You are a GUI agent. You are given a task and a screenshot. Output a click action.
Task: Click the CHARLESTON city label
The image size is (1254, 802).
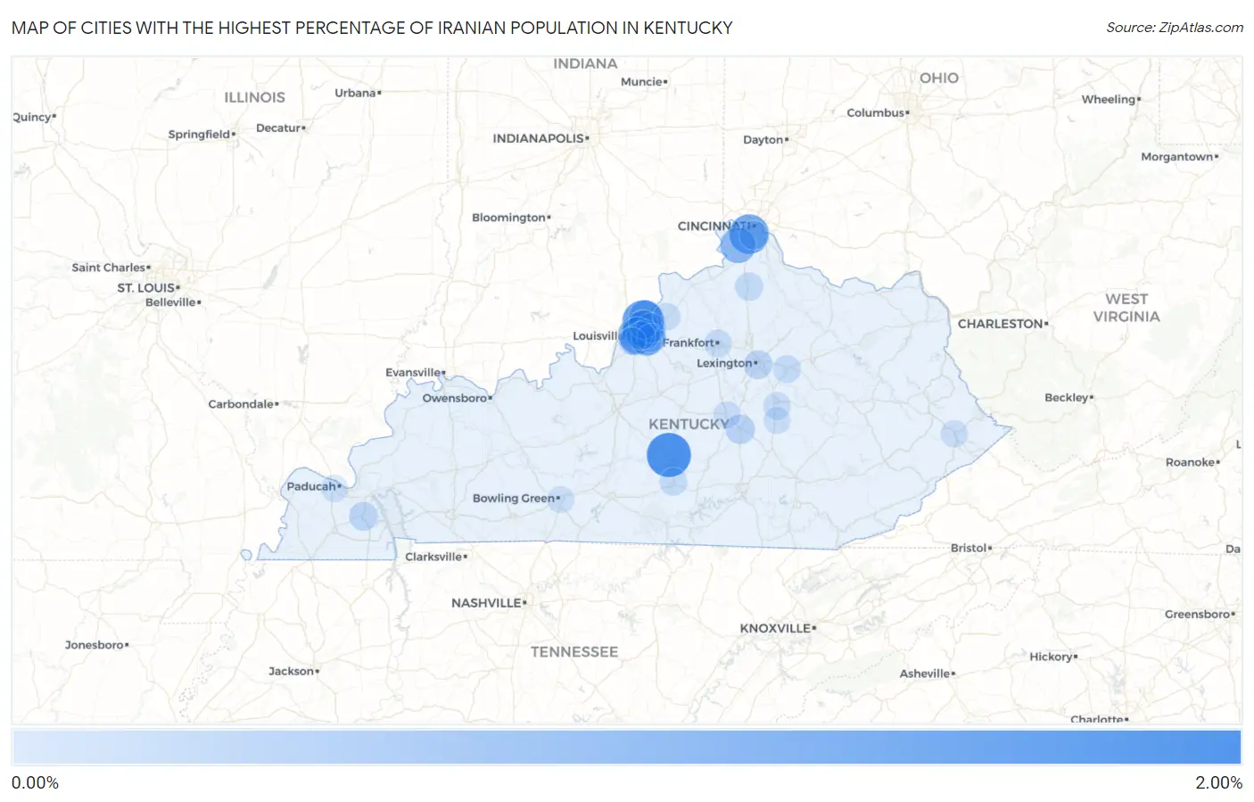point(1001,324)
